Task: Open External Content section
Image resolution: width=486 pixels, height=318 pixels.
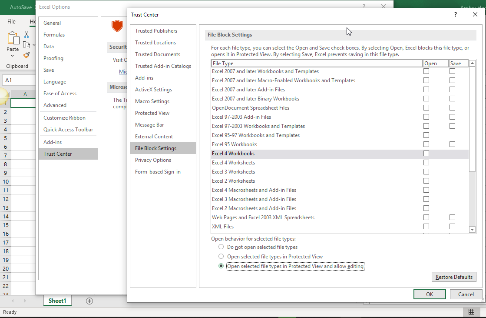Action: pyautogui.click(x=163, y=137)
